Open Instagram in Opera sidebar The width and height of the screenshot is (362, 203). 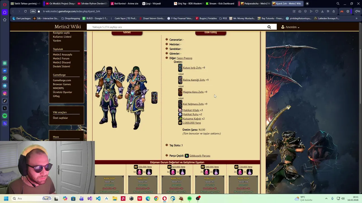[x=5, y=93]
